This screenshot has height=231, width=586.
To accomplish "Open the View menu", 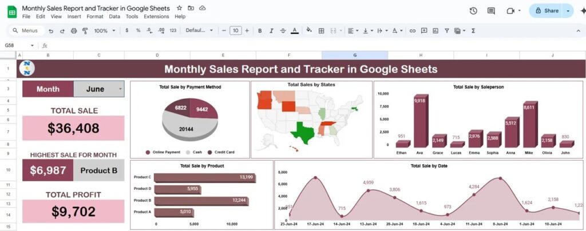I will [56, 17].
